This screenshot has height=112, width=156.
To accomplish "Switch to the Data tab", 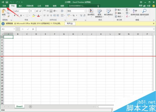I will click(47, 6).
